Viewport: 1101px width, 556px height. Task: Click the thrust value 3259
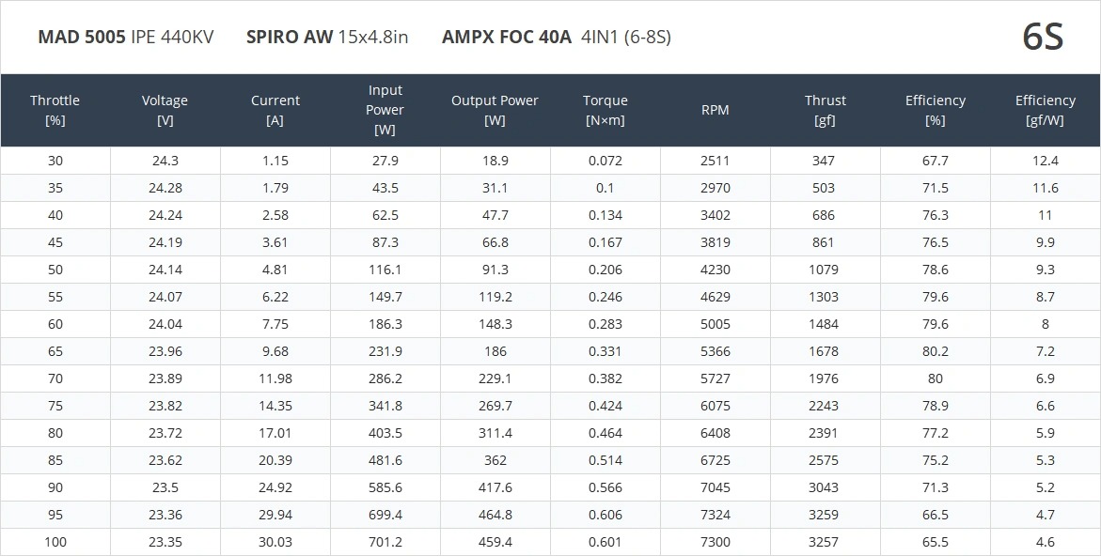(824, 515)
